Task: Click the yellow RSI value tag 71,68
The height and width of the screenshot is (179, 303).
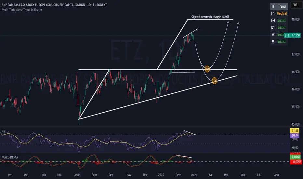Action: pos(295,131)
